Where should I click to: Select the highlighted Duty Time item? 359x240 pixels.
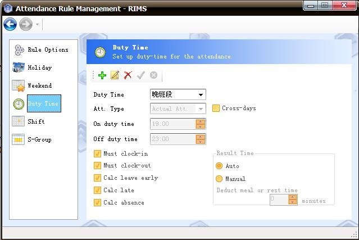(x=44, y=103)
